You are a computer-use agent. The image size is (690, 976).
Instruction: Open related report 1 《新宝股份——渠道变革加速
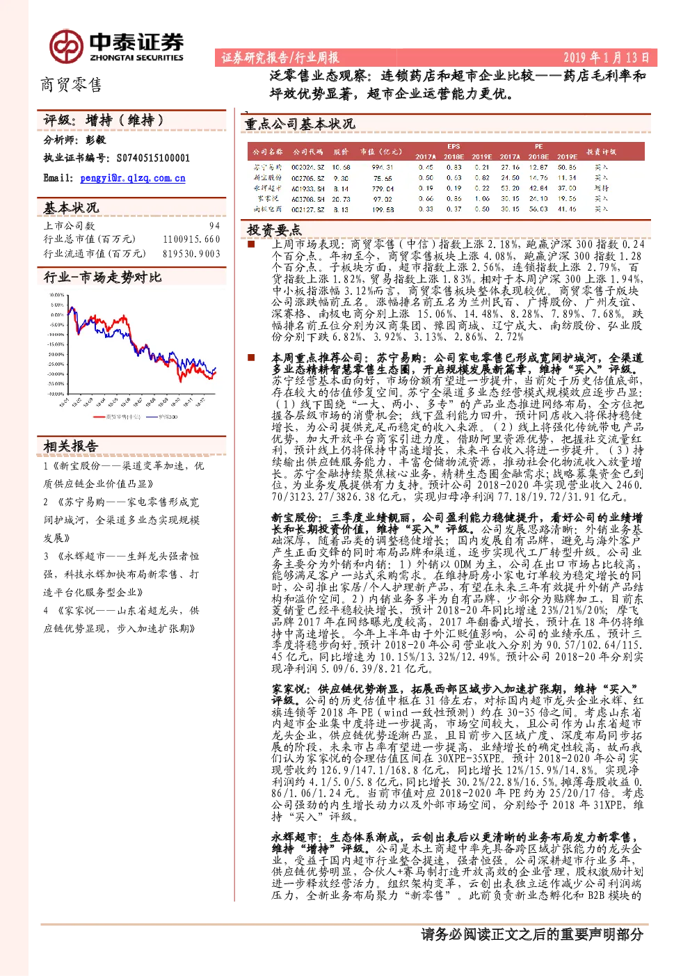124,474
